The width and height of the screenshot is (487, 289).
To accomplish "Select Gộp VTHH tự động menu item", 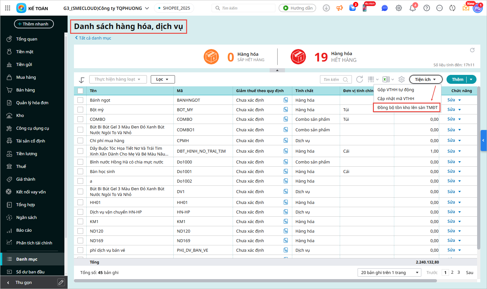I will tap(396, 90).
